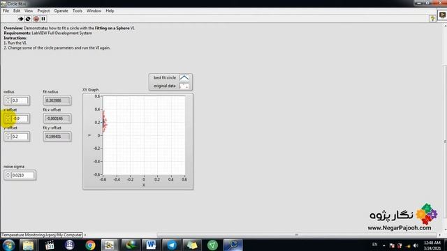Click the X axis name label below graph
This screenshot has height=251, width=447.
[x=144, y=185]
